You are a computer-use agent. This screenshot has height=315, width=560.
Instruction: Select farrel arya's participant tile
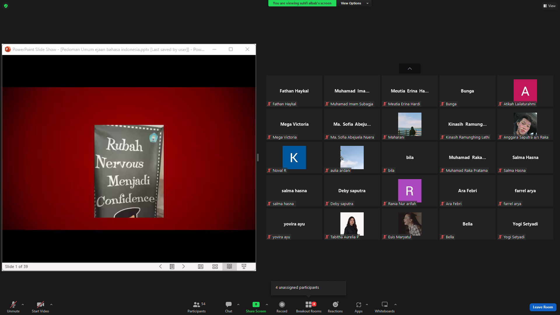coord(525,191)
